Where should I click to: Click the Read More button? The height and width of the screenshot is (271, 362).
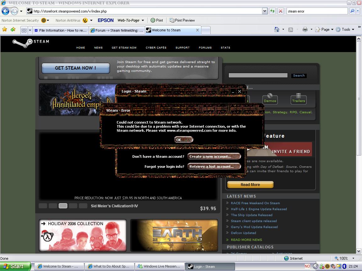[x=250, y=184]
